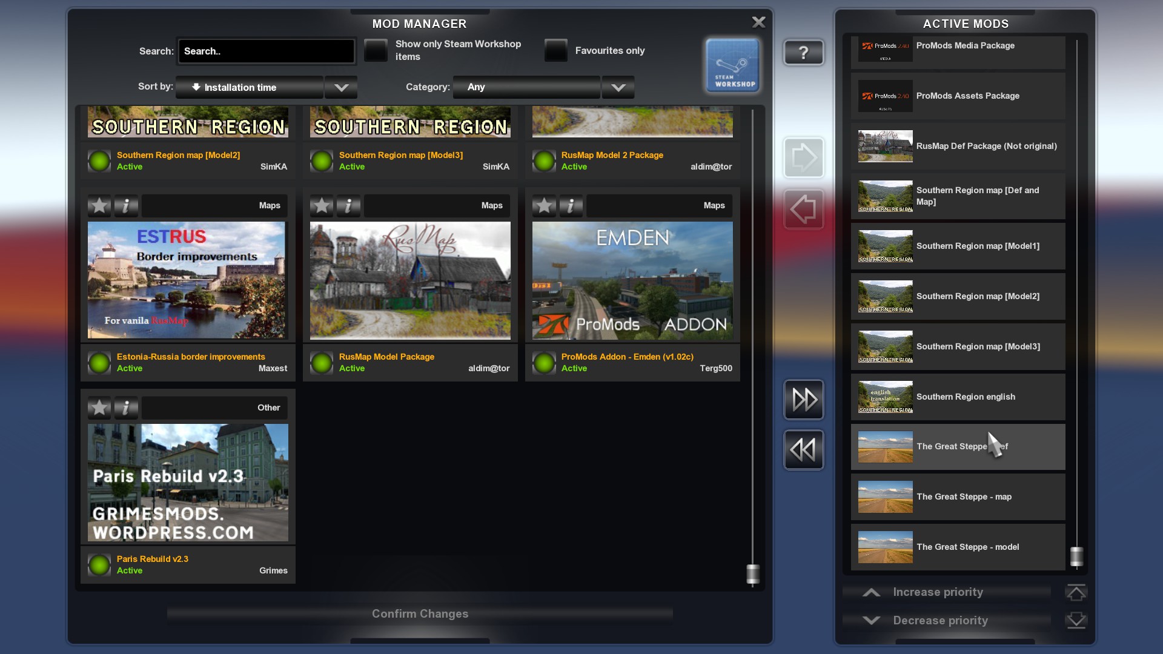This screenshot has height=654, width=1163.
Task: Mark ProMods Addon Emden as favourite
Action: [544, 206]
